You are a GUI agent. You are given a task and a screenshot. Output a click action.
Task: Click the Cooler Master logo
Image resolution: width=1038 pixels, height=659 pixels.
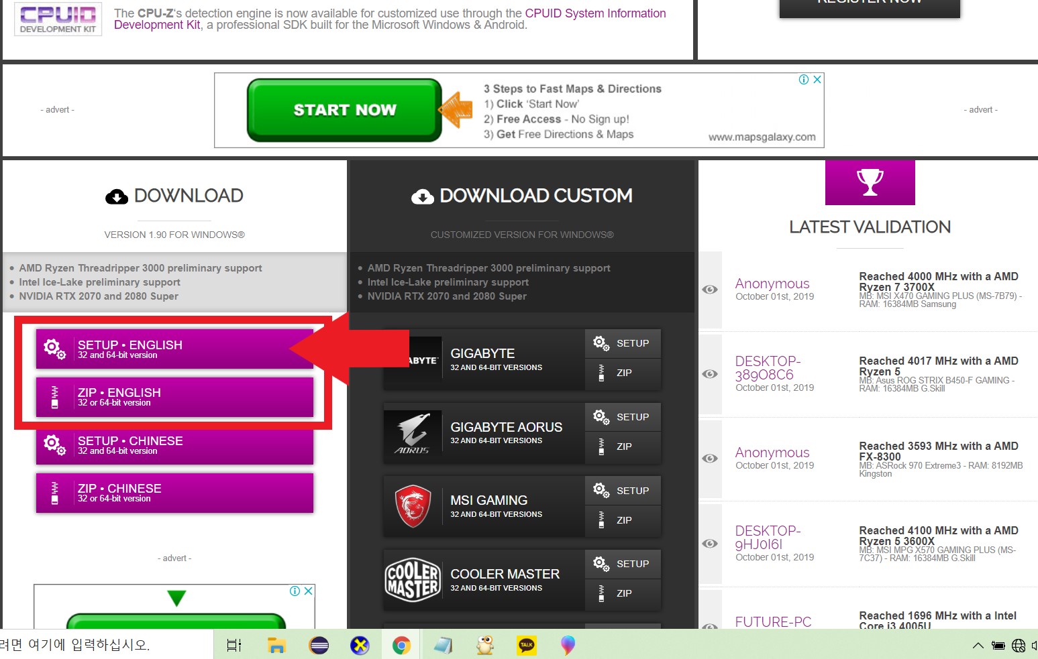pyautogui.click(x=413, y=580)
